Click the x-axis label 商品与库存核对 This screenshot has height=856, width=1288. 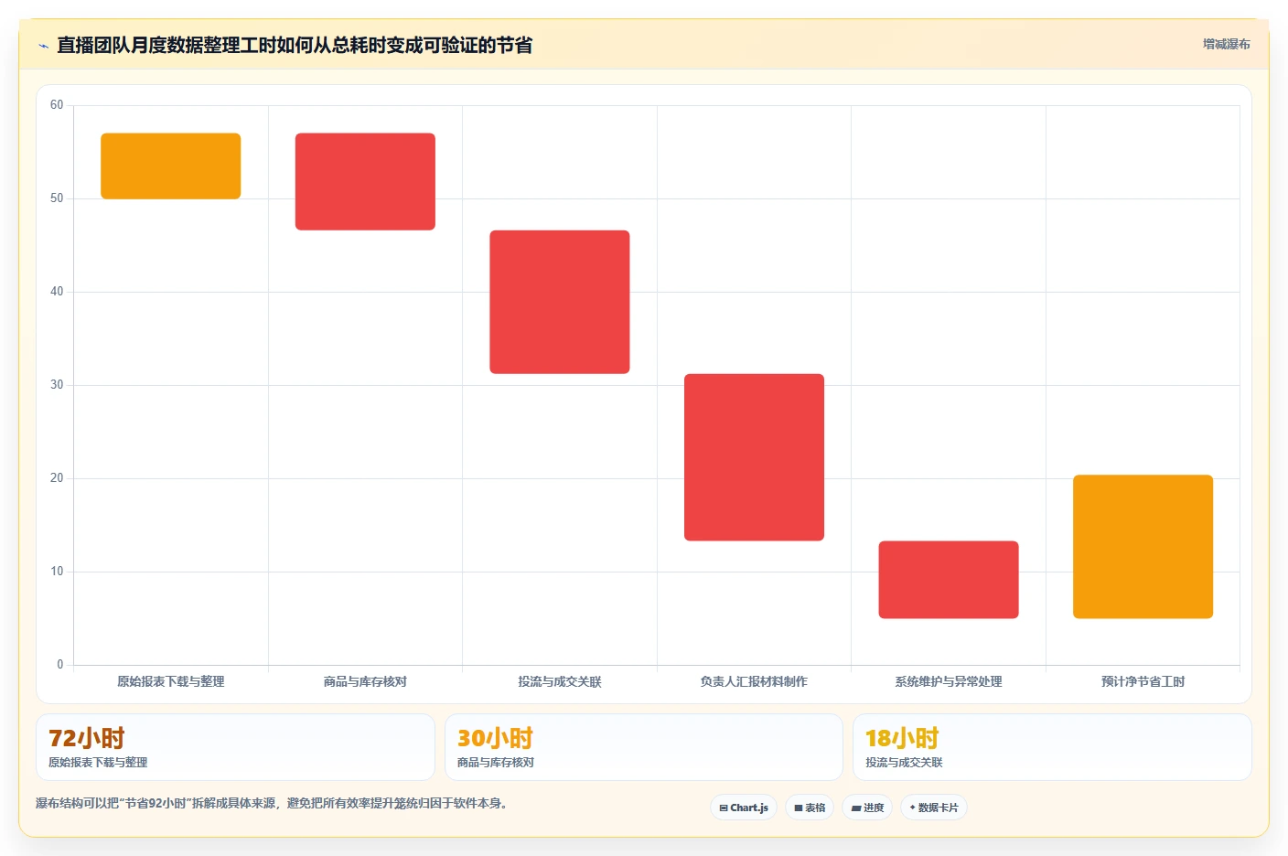[365, 681]
